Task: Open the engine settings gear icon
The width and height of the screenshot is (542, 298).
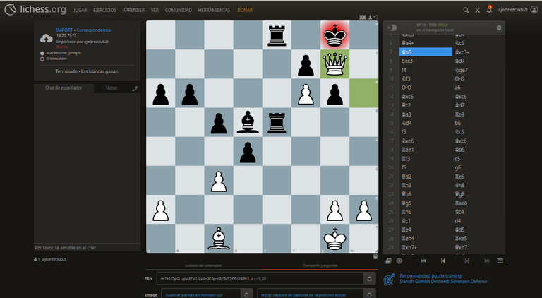Action: pyautogui.click(x=499, y=28)
